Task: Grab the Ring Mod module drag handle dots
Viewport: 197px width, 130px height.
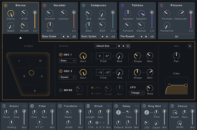Action: coord(165,106)
